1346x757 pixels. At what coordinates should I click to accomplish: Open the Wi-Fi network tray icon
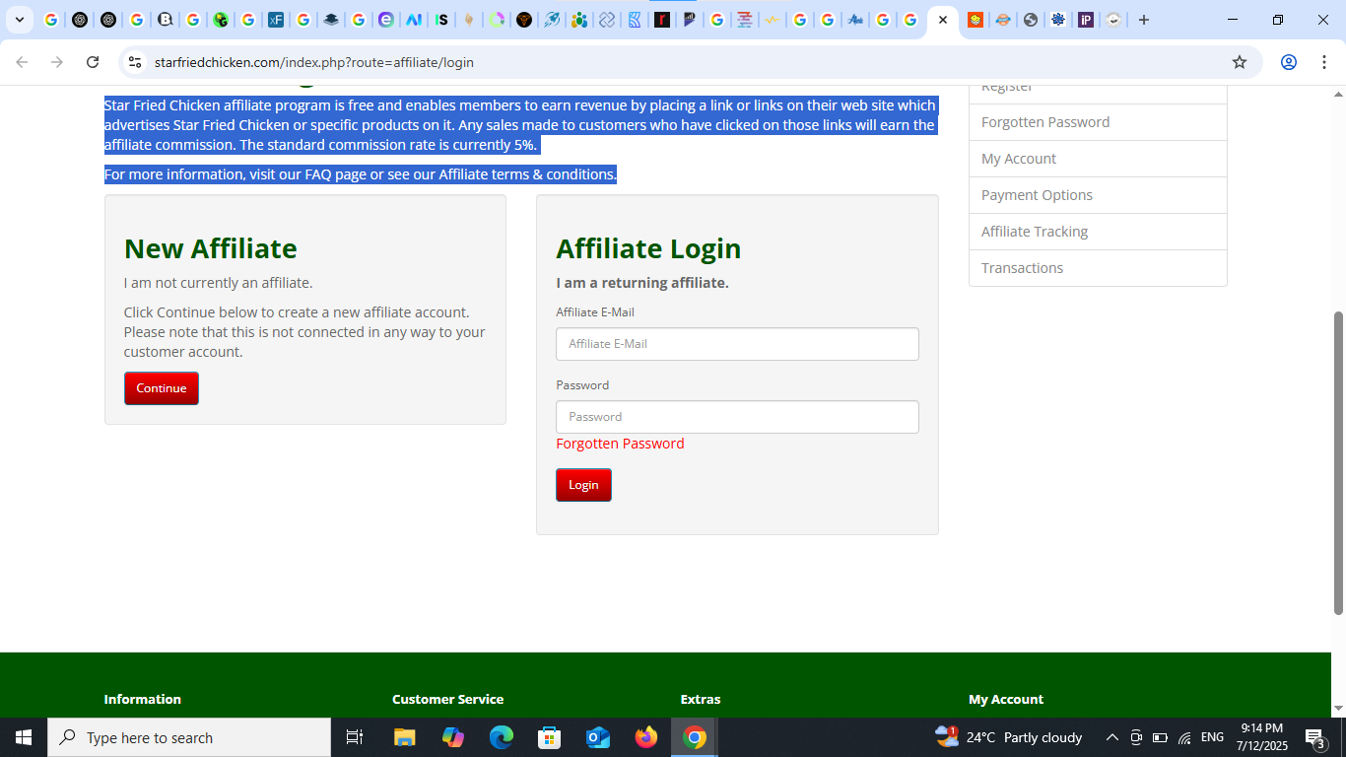(1184, 737)
